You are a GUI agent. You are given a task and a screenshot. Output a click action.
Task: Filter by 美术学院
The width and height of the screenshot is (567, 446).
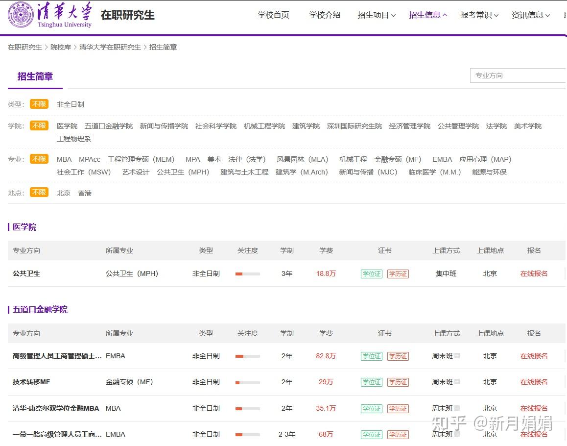[528, 126]
